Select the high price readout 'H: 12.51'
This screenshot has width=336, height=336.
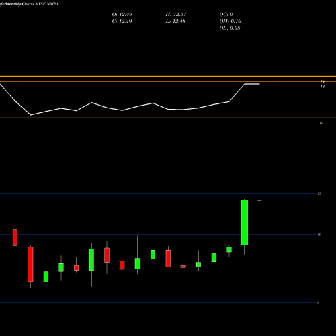coord(176,15)
